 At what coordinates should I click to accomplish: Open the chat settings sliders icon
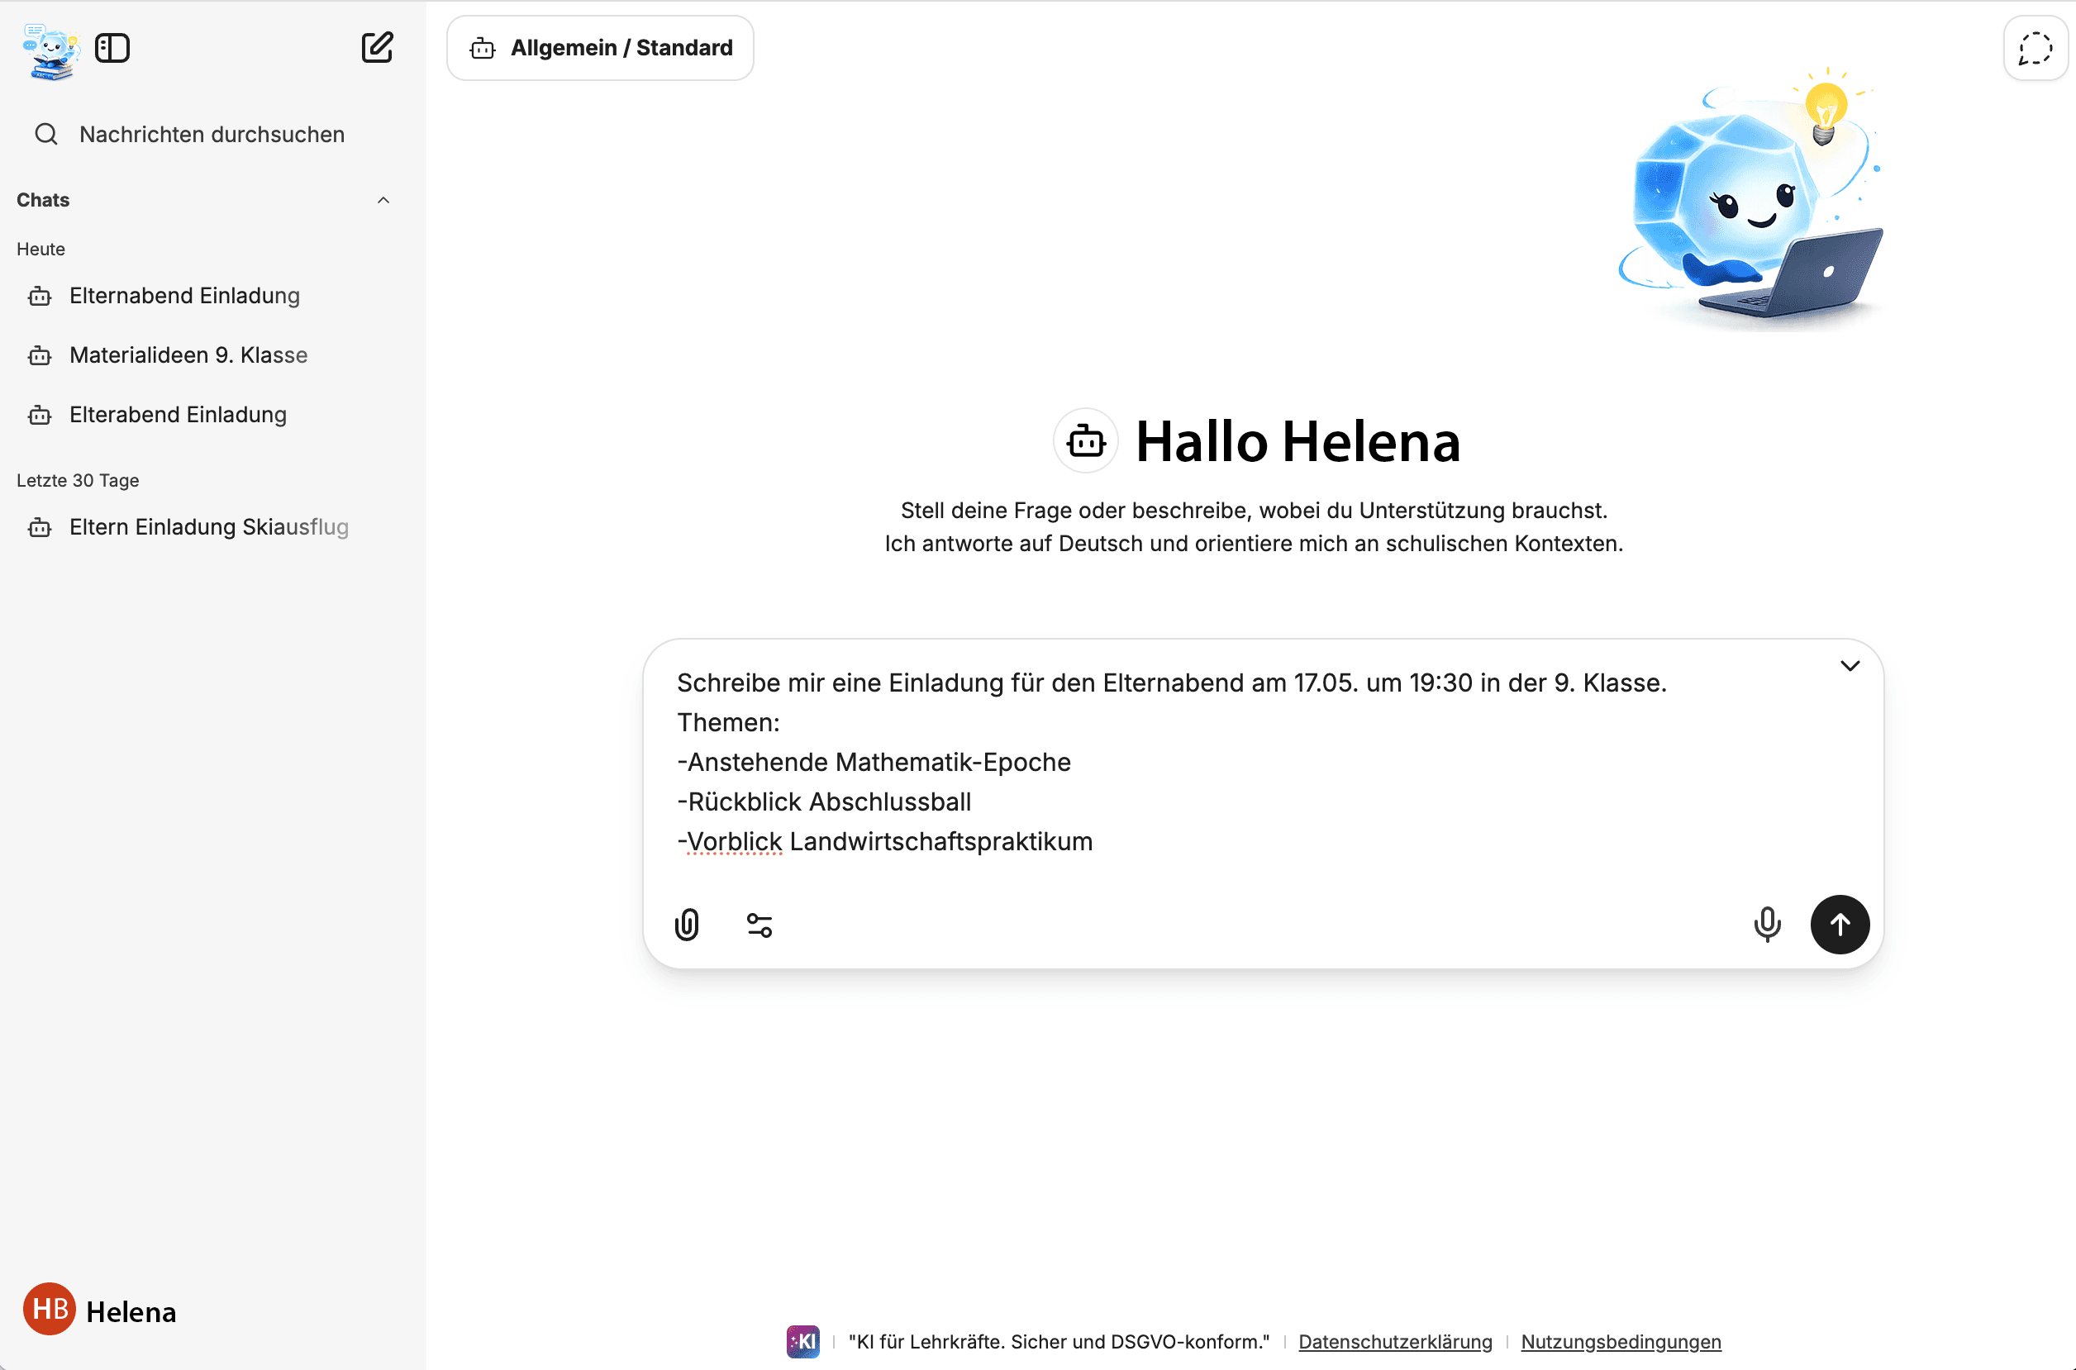click(759, 925)
